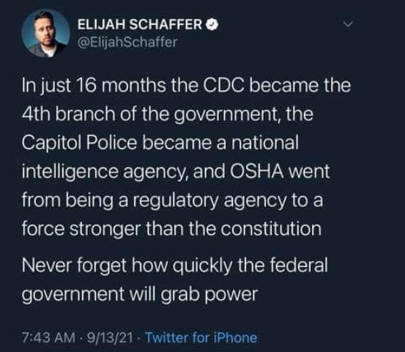Click the phrase Capitol Police
Screen dimensions: 405x352
tap(80, 143)
